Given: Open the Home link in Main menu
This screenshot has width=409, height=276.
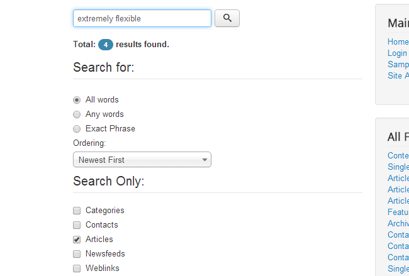Looking at the screenshot, I should pyautogui.click(x=398, y=42).
